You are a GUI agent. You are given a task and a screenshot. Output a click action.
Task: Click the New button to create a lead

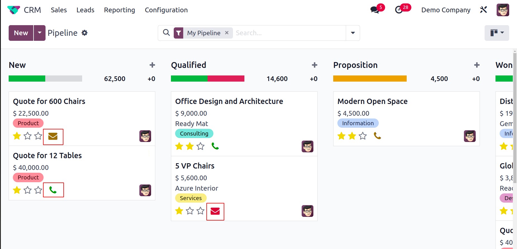21,33
